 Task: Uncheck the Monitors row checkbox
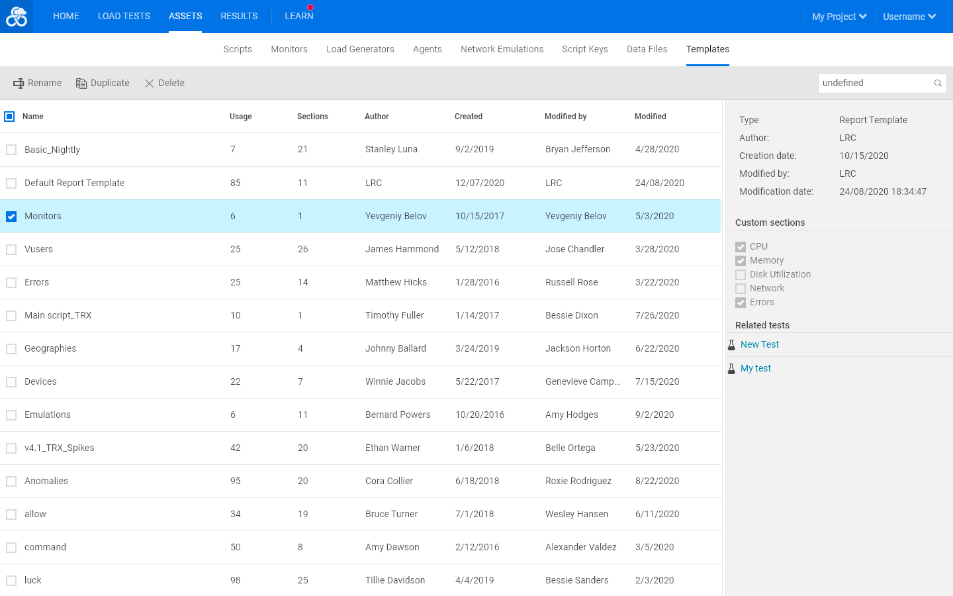pos(11,217)
